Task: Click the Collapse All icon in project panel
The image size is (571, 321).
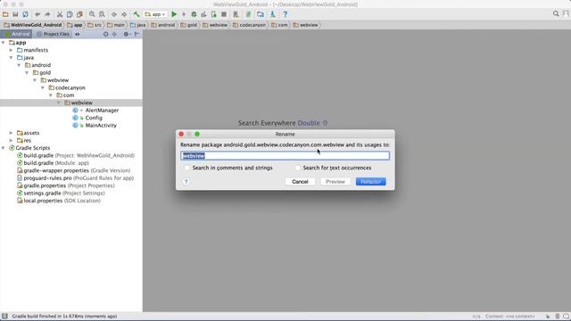Action: coord(114,34)
